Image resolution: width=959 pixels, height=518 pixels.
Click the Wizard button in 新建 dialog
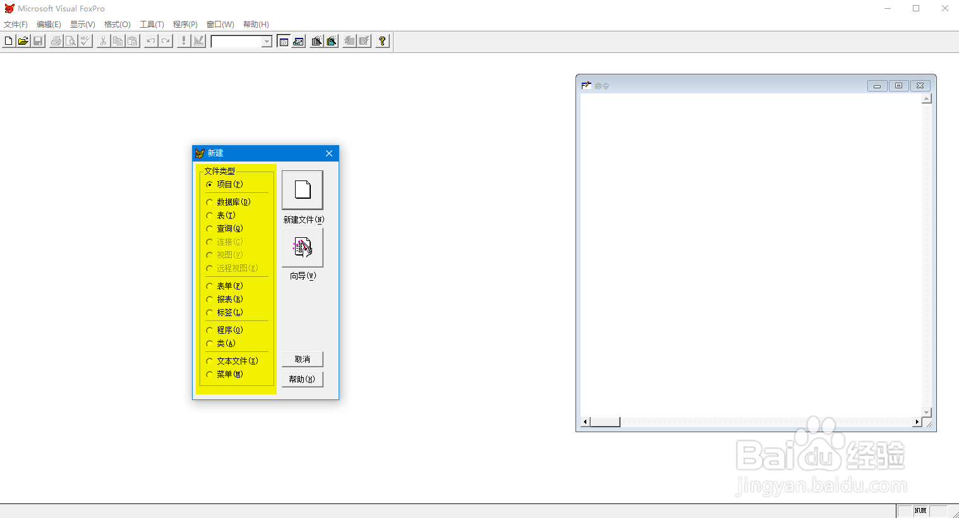(303, 247)
